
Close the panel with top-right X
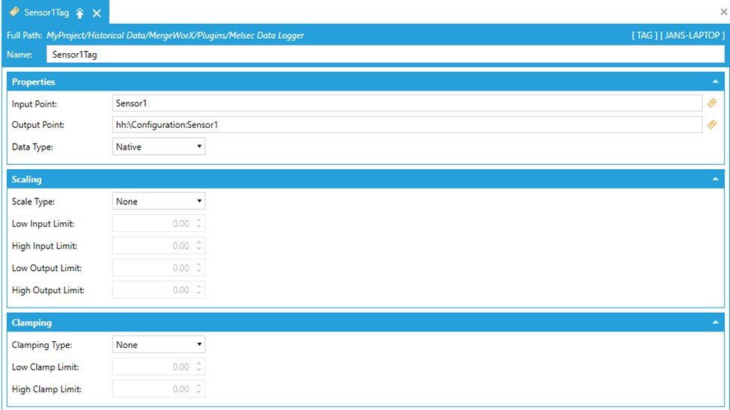pos(723,12)
